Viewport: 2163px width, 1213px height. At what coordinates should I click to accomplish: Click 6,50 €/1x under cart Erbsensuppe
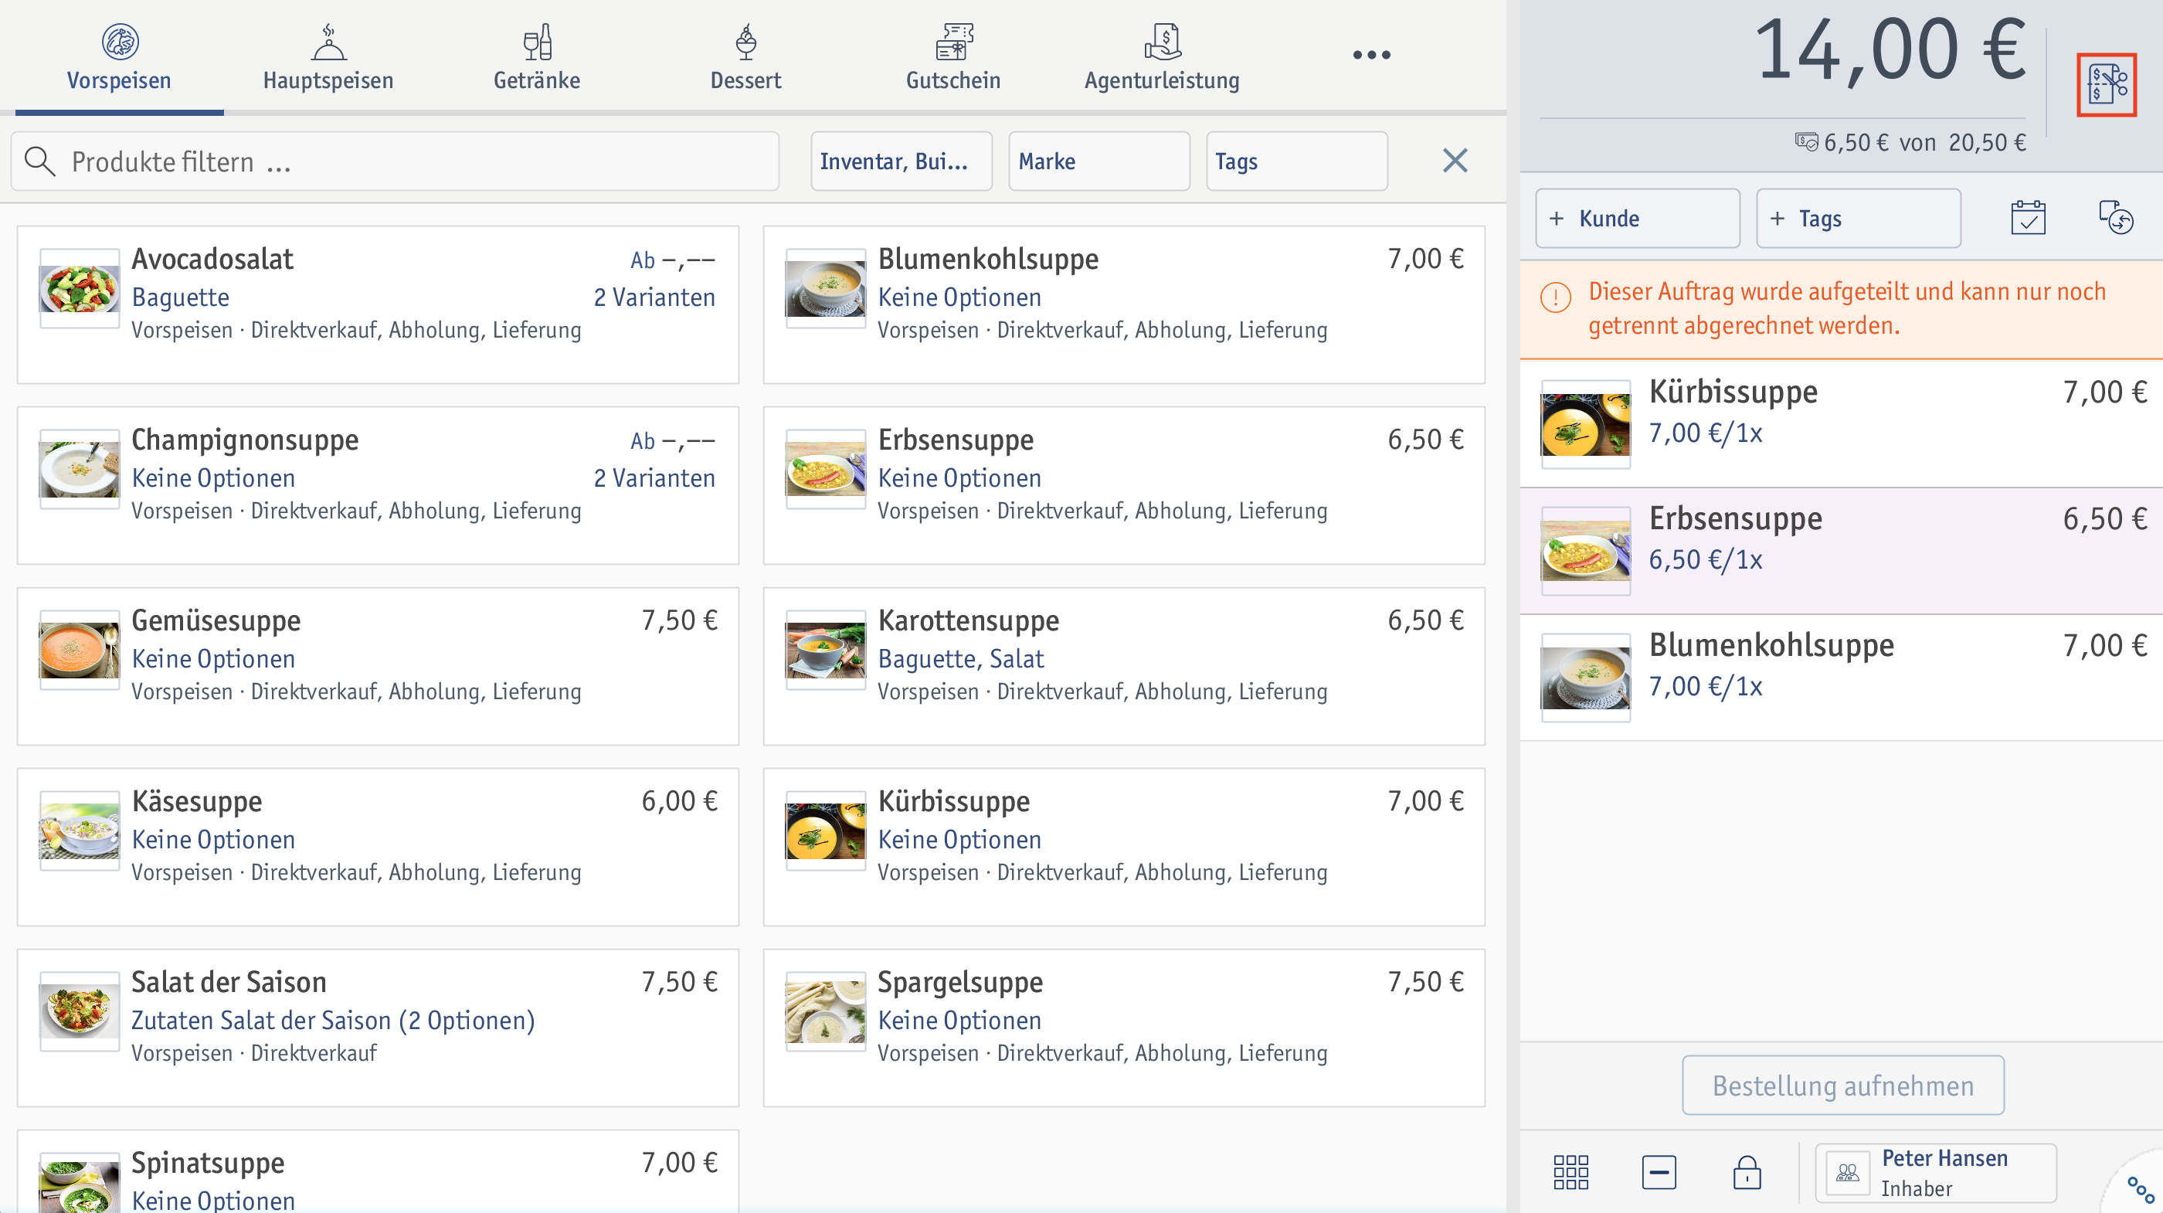[x=1706, y=559]
